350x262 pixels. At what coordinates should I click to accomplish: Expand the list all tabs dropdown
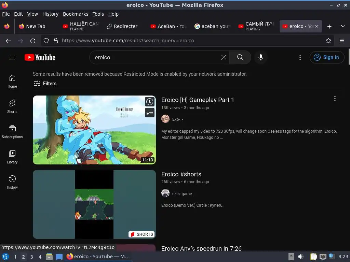[343, 26]
